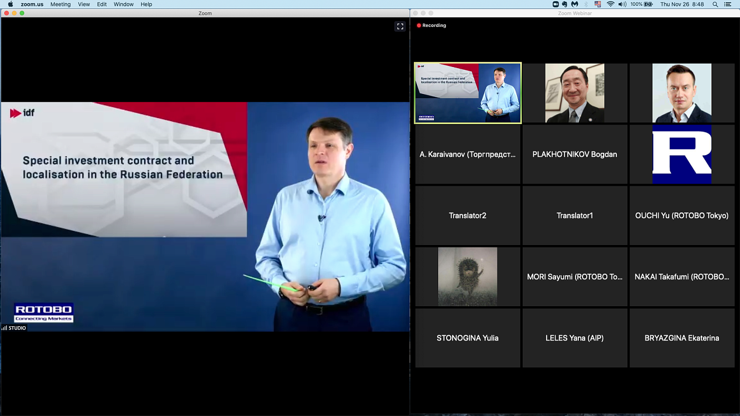Open the Evernote menu bar icon

click(565, 4)
